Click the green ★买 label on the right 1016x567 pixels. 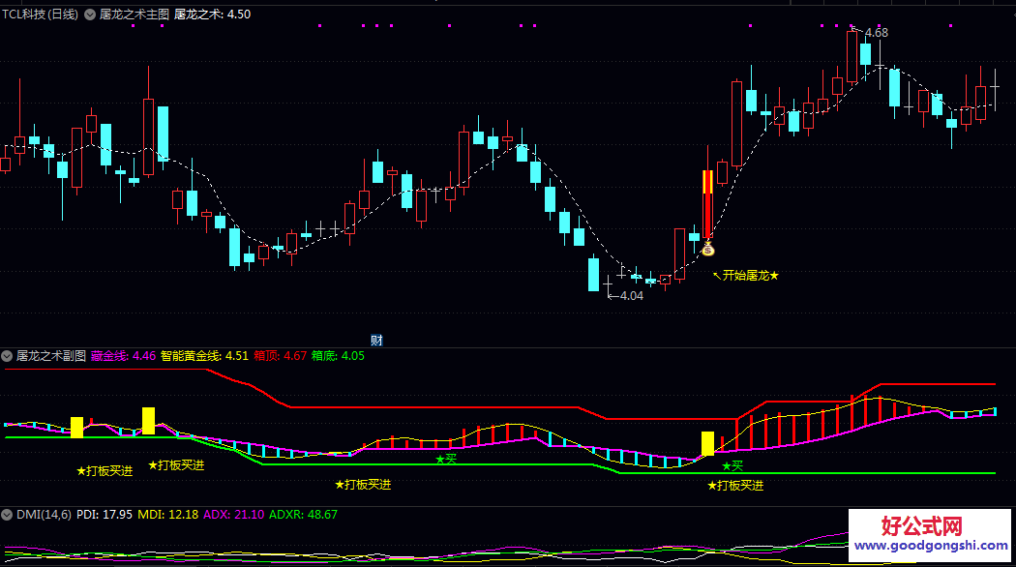[x=732, y=466]
